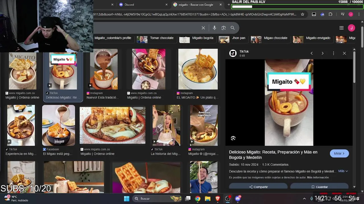Expand description with the Más dropdown
The width and height of the screenshot is (364, 204).
pos(343,171)
